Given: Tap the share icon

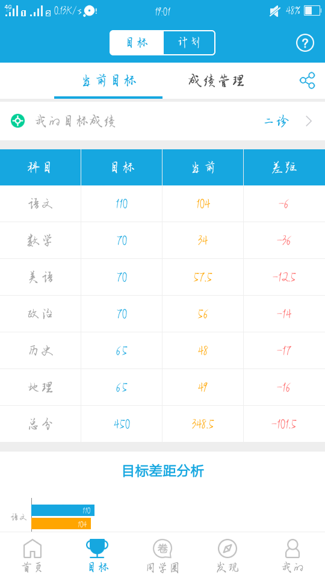Looking at the screenshot, I should (307, 80).
